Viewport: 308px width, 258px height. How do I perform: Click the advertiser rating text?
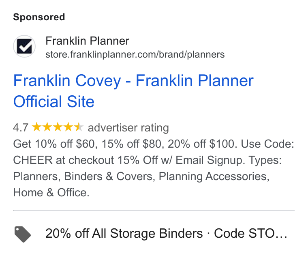[x=128, y=128]
